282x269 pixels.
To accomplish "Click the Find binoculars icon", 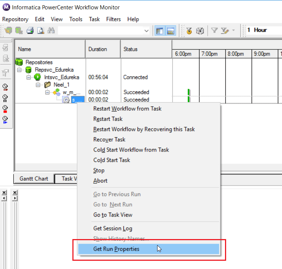I will (x=51, y=31).
